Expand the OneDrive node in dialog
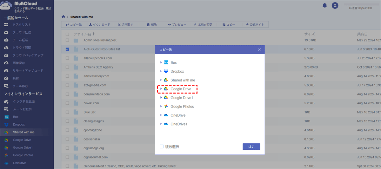The height and width of the screenshot is (169, 381). (161, 115)
